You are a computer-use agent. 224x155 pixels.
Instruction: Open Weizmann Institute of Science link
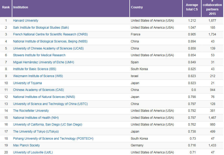[38, 76]
